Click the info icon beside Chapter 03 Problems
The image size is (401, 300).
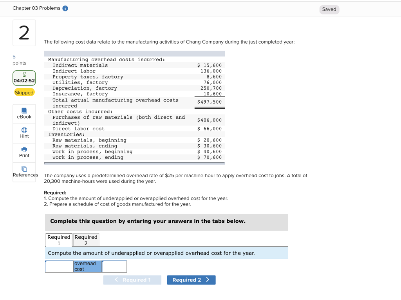point(65,7)
